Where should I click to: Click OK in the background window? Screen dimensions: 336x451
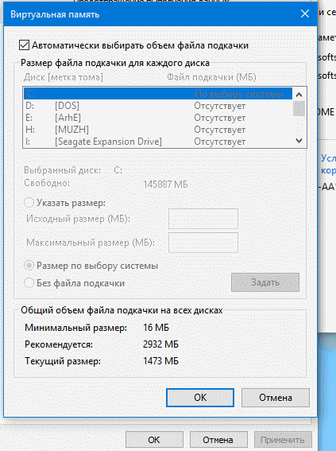(154, 440)
